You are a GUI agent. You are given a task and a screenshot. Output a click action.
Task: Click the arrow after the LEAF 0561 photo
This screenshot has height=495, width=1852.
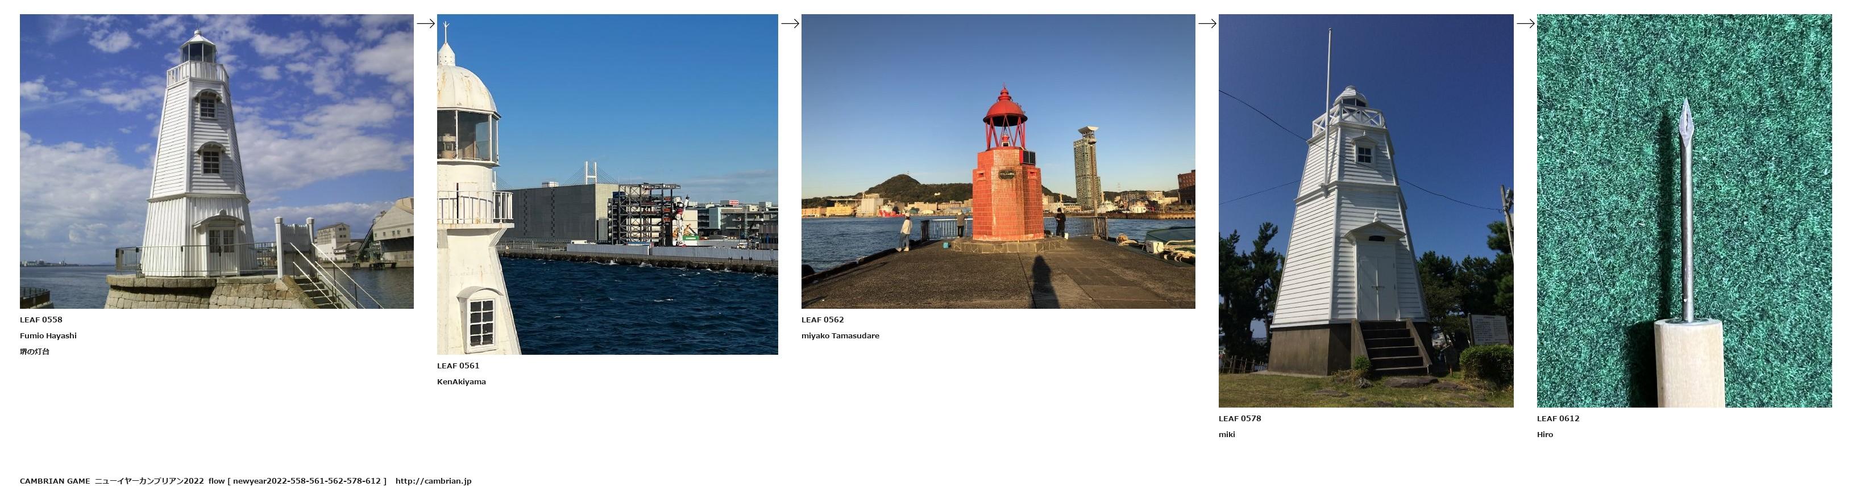tap(790, 24)
